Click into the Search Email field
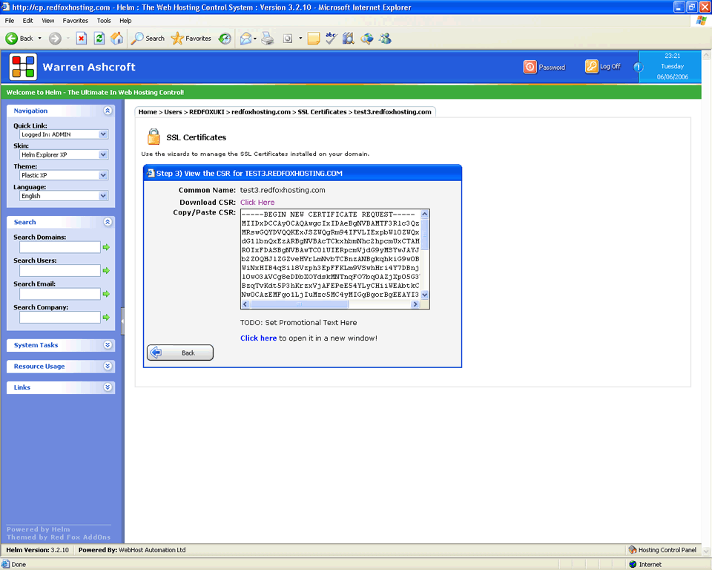Viewport: 712px width, 570px height. [60, 294]
